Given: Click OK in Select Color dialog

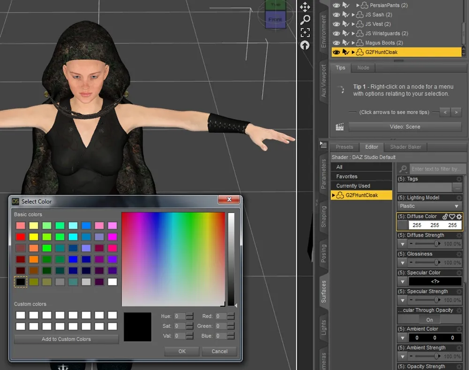Looking at the screenshot, I should (x=182, y=351).
